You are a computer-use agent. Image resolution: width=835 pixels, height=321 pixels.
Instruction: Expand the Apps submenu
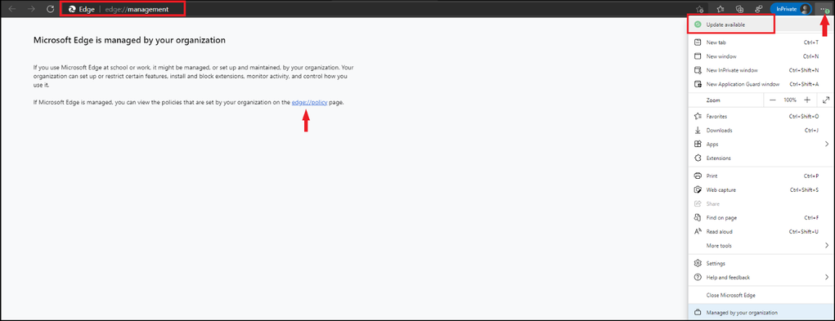pos(761,144)
